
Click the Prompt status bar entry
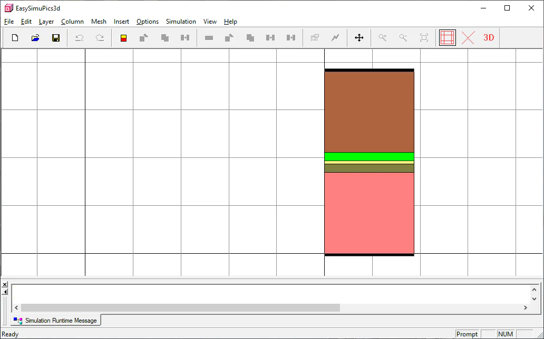pos(467,334)
